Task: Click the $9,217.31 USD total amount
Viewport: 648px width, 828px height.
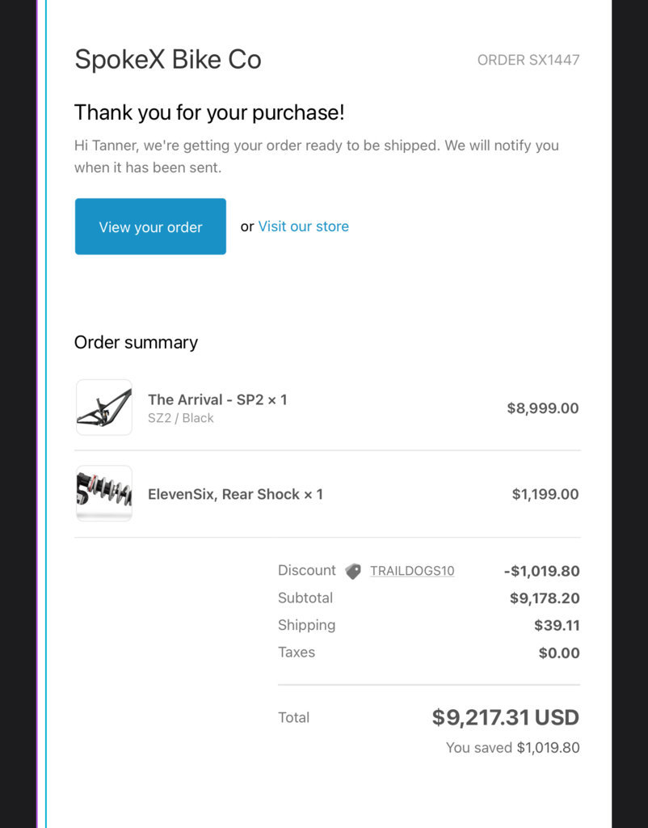Action: 506,717
